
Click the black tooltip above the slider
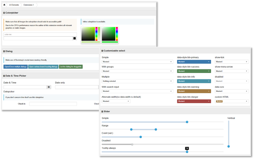pyautogui.click(x=187, y=149)
